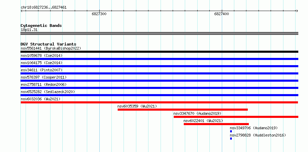Open nsv2798828 (Huddleston2016) variant label
The height and width of the screenshot is (152, 308).
tap(258, 135)
